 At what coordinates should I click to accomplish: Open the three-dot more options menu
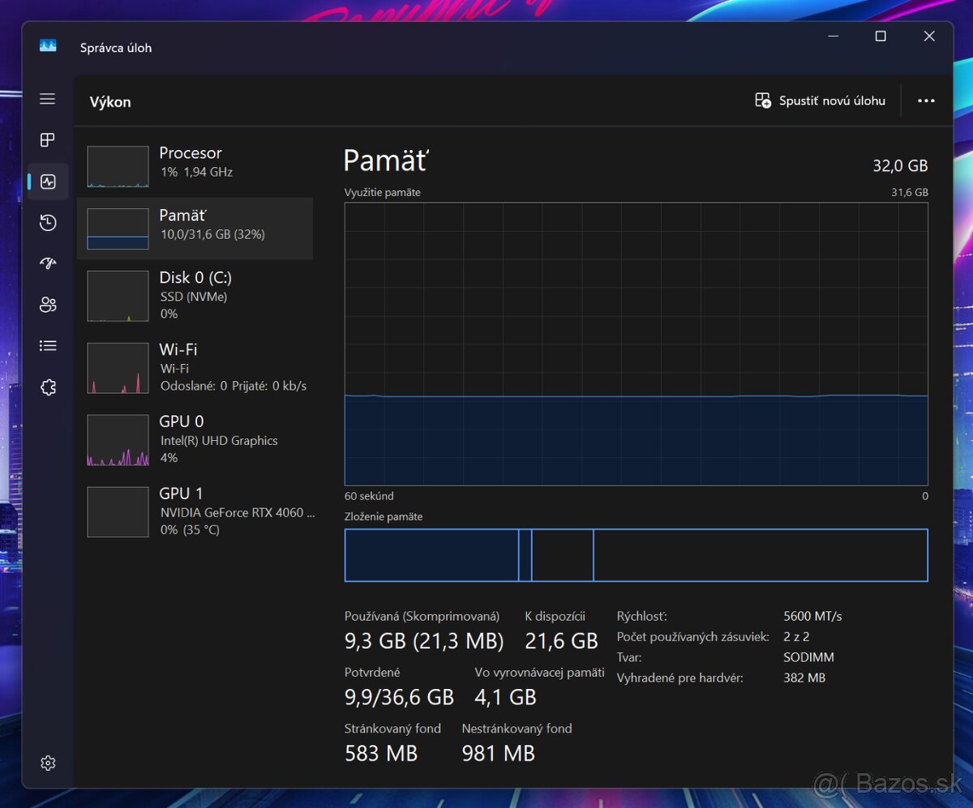coord(926,101)
